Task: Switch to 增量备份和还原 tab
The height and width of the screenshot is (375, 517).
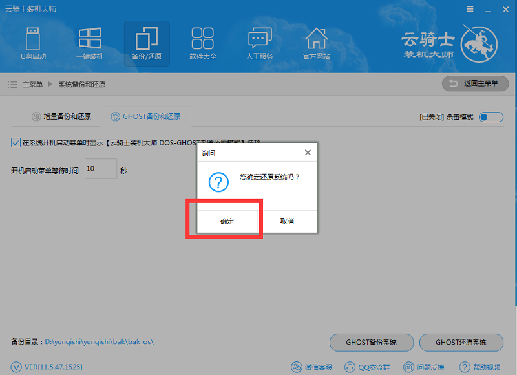Action: pyautogui.click(x=61, y=116)
